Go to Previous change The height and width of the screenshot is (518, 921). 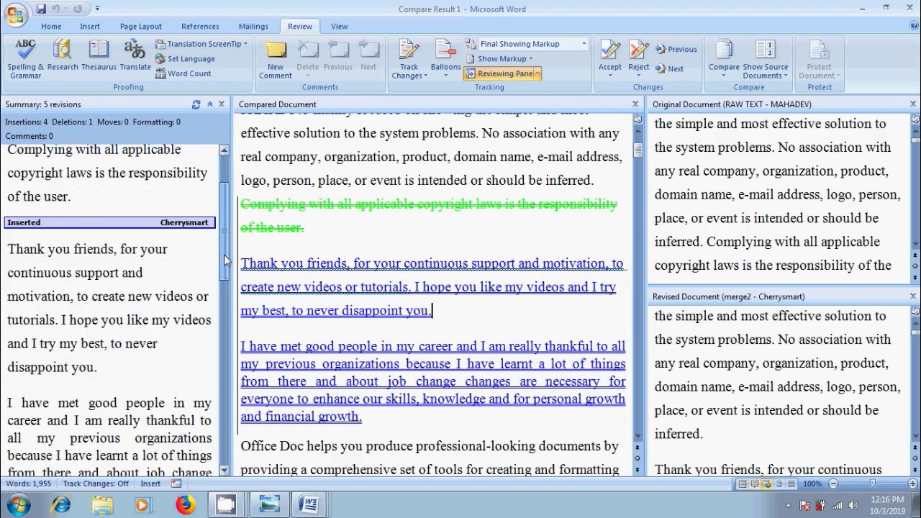tap(676, 50)
